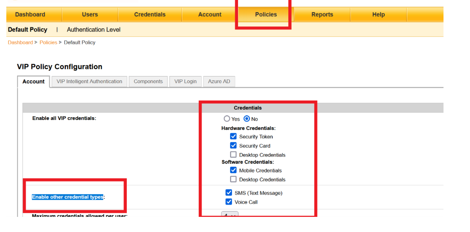Choose Yes for enable all VIP credentials

227,119
